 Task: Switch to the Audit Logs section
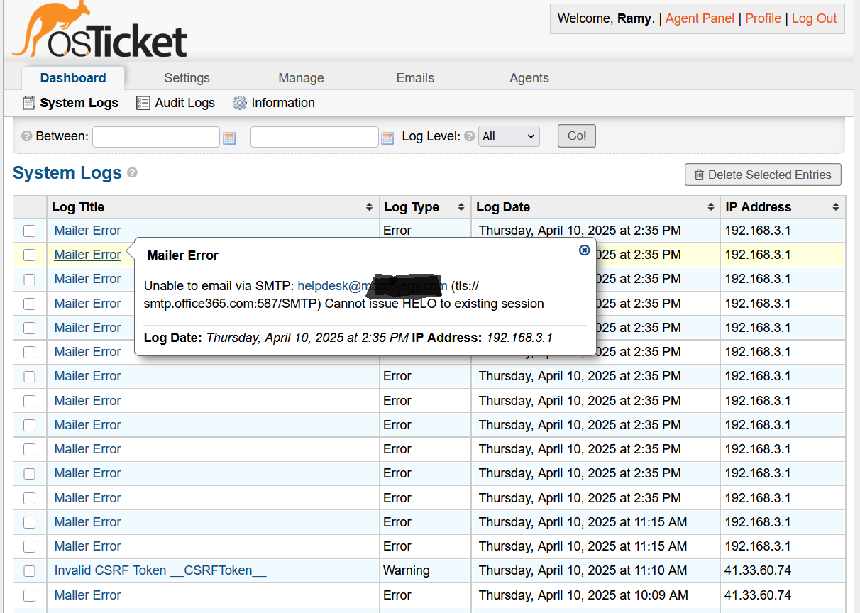click(x=176, y=103)
